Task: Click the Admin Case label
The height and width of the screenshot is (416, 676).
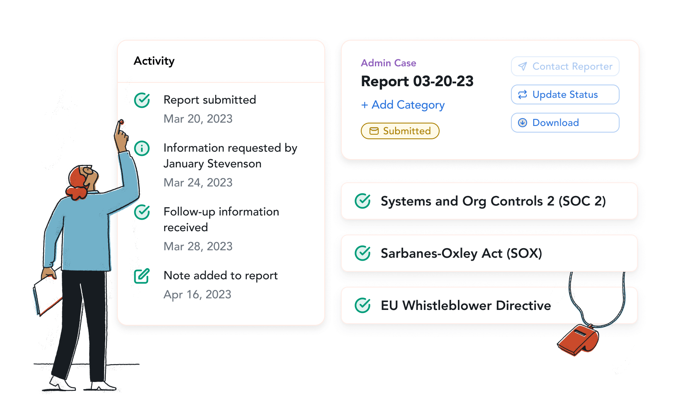Action: click(389, 63)
